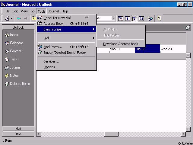Image resolution: width=193 pixels, height=145 pixels.
Task: Select the Synchronize submenu entry
Action: (x=66, y=29)
